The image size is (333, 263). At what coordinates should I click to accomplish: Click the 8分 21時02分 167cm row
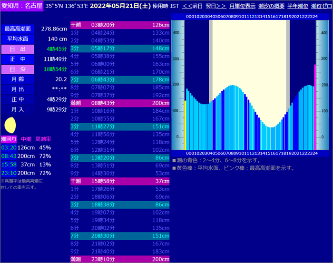point(120,244)
